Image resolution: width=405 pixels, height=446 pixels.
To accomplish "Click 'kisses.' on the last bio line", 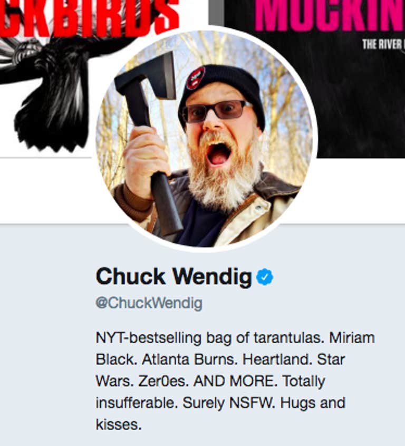I will (119, 425).
